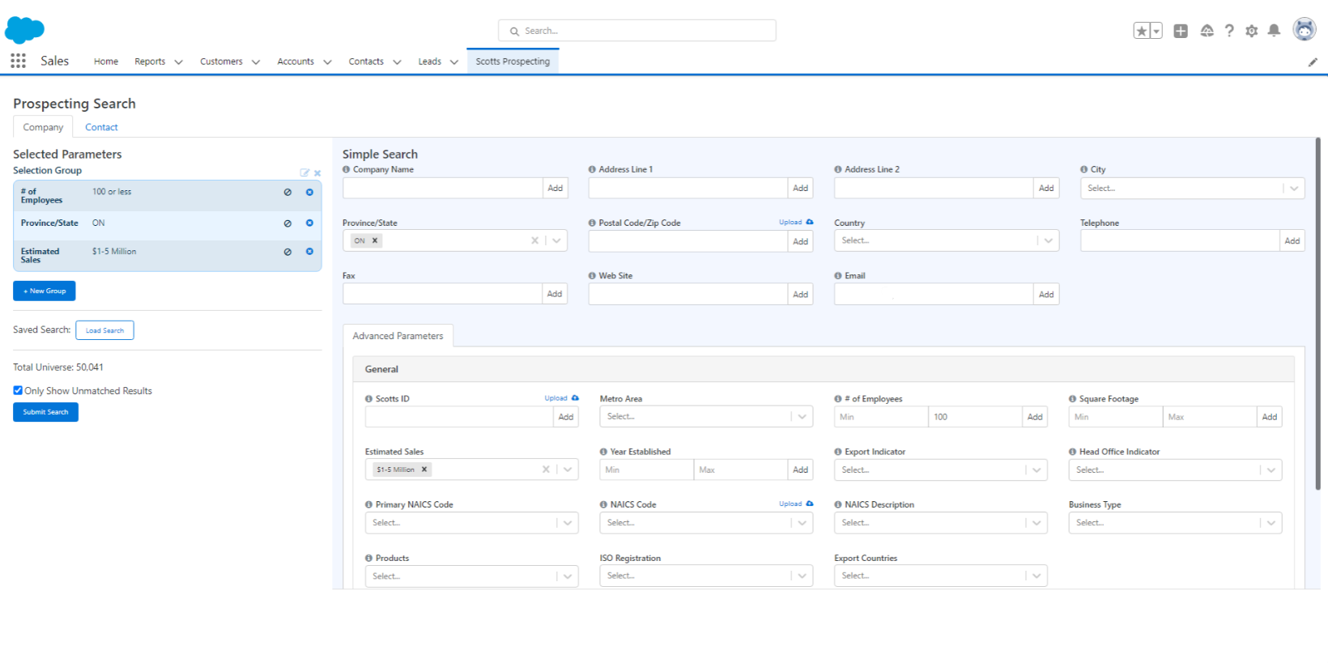Open the App Launcher grid icon
1328x663 pixels.
[x=18, y=61]
